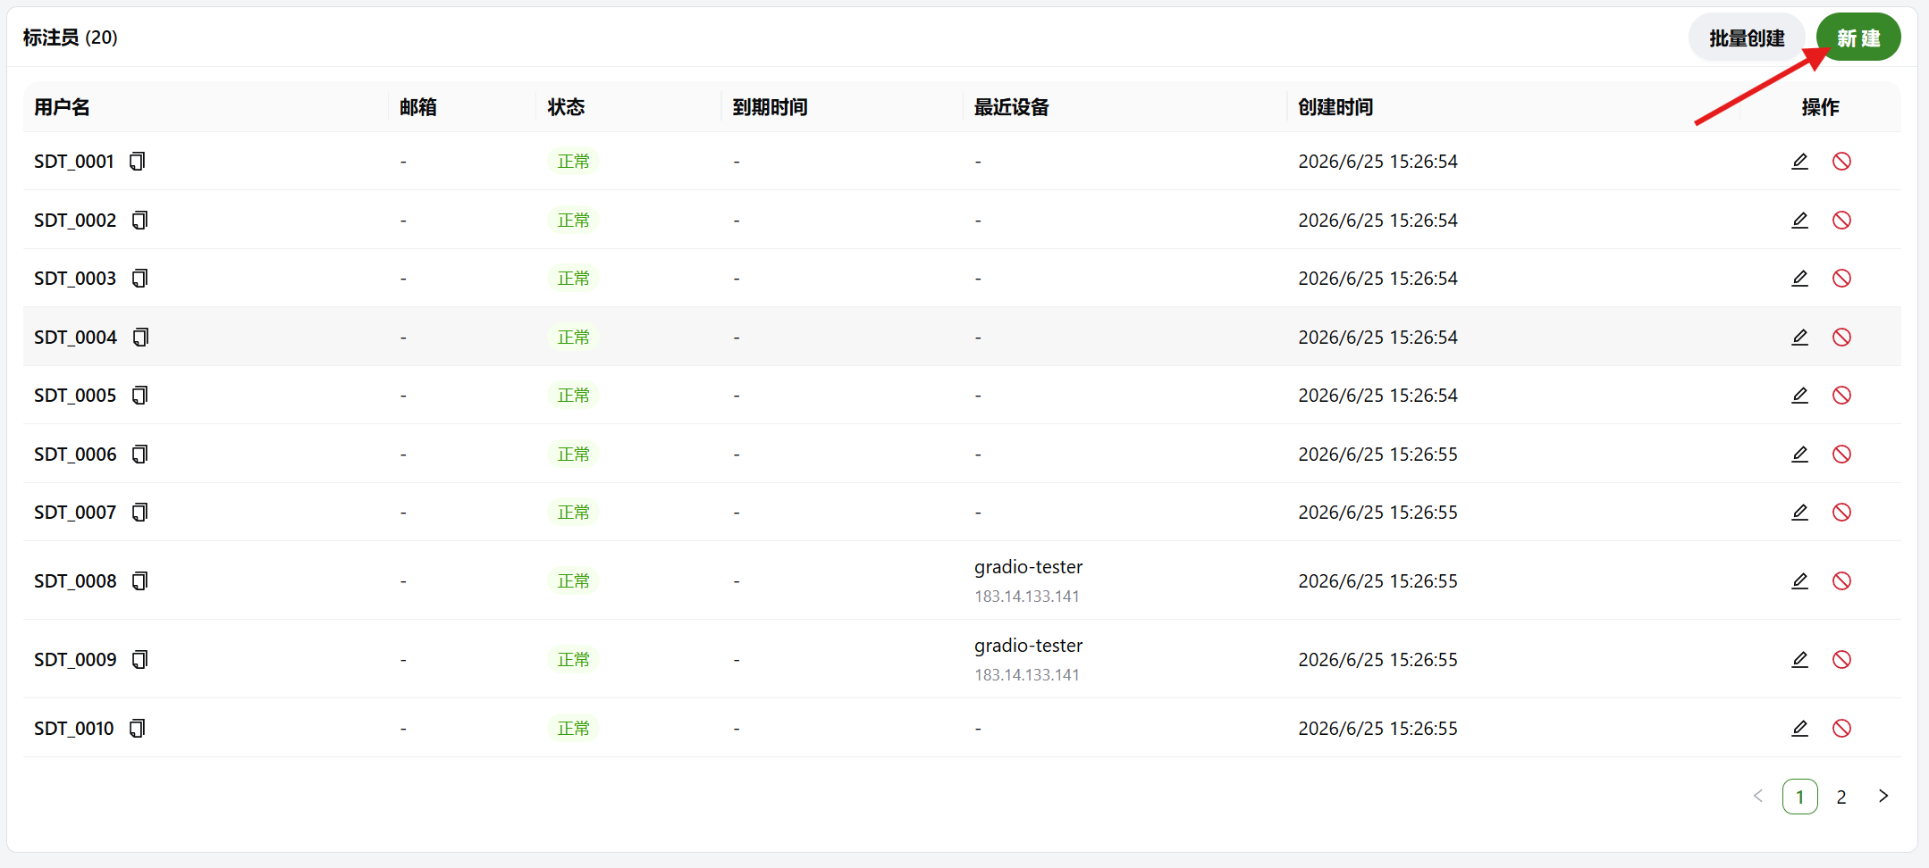Click creation time of SDT_0007
This screenshot has width=1929, height=868.
click(1377, 513)
